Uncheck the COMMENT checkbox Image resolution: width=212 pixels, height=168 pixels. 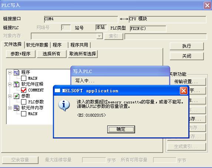coord(24,90)
